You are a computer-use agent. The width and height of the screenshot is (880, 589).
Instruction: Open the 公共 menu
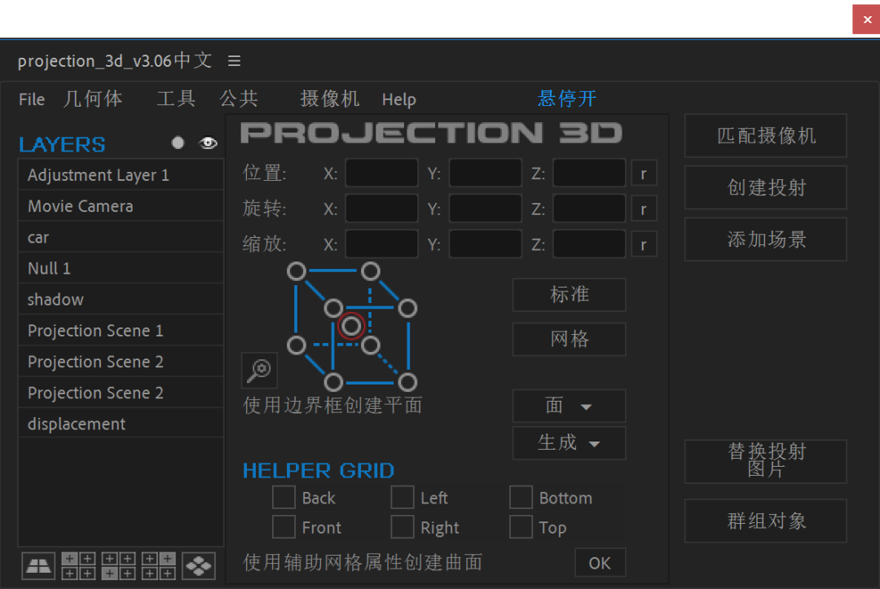pyautogui.click(x=239, y=99)
